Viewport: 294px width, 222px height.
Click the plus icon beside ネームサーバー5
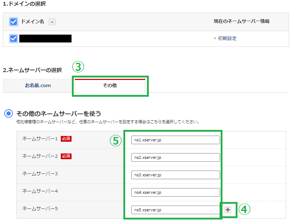228,210
